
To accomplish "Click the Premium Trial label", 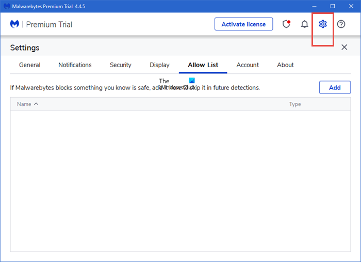I will click(x=49, y=24).
